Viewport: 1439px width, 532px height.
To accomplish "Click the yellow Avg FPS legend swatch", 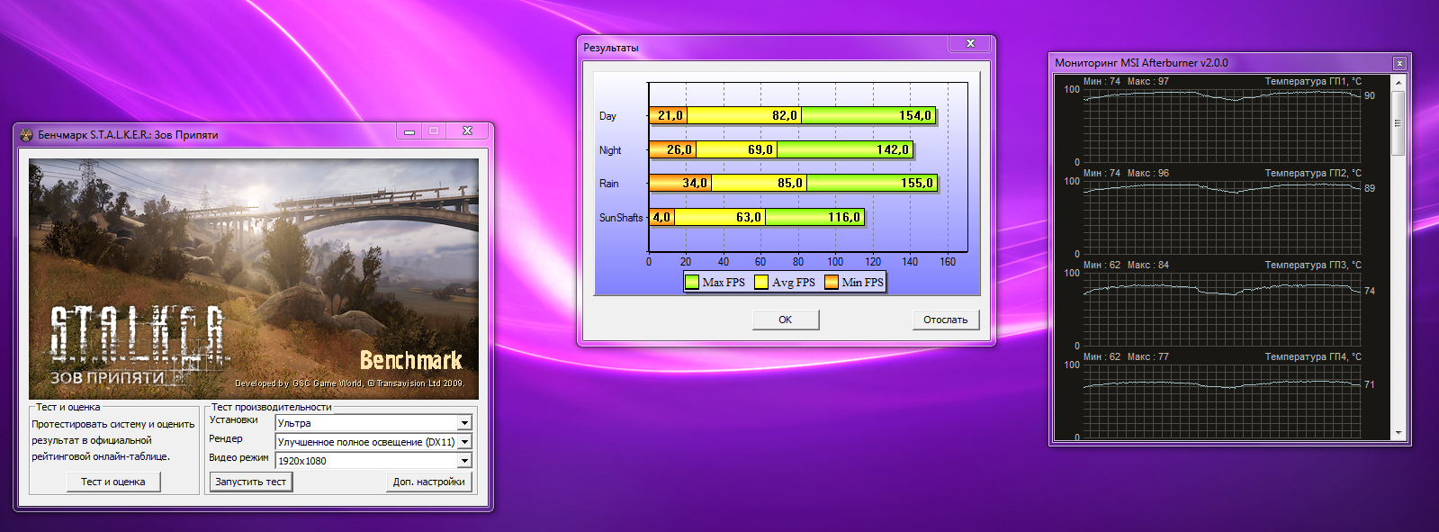I will [x=761, y=282].
